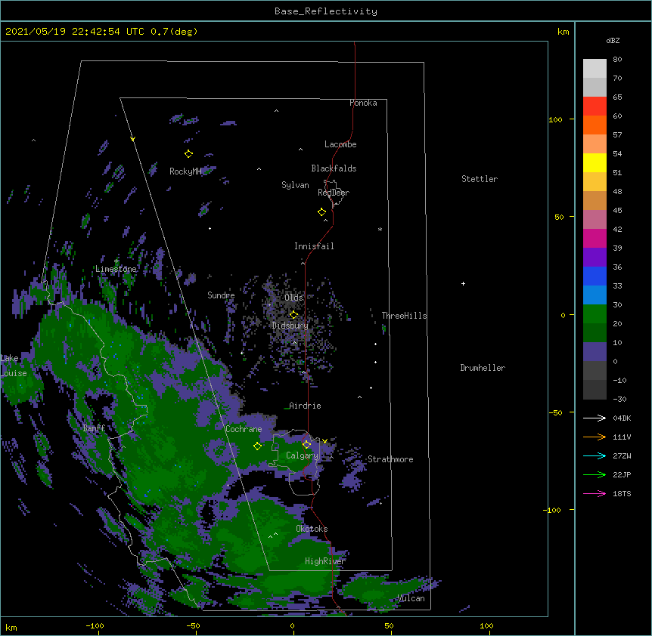Screen dimensions: 652x636
Task: Click the 27ZW legend label
Action: coord(622,455)
